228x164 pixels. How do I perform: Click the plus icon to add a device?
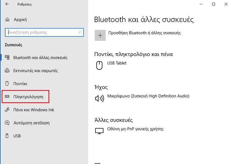point(100,35)
